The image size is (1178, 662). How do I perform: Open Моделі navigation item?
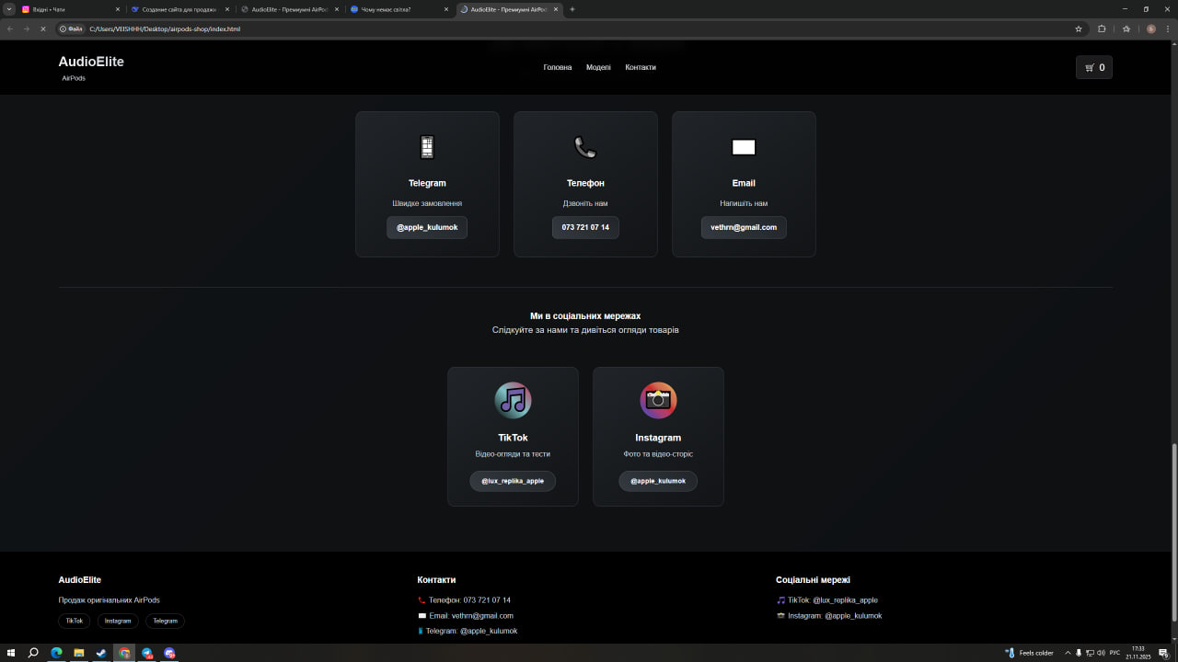coord(598,67)
